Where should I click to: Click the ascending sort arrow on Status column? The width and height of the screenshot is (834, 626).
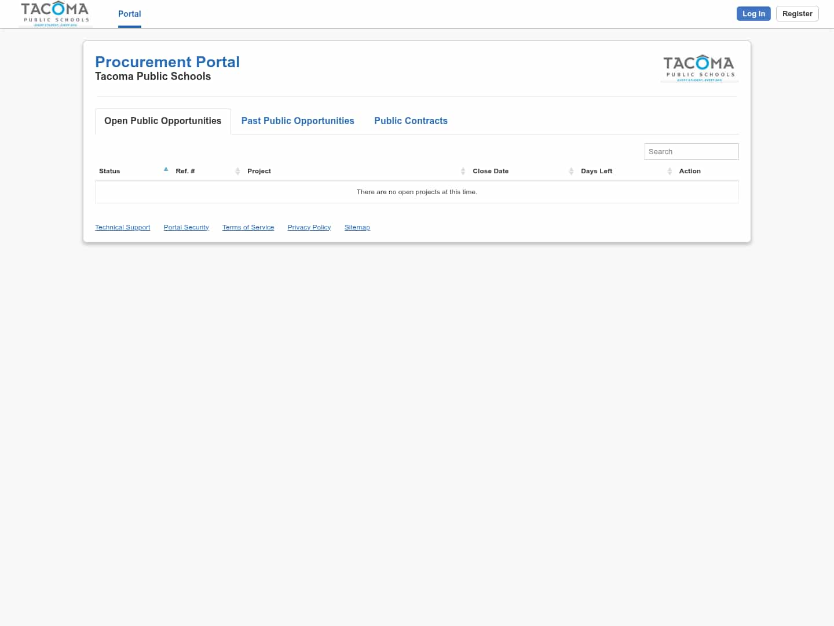pyautogui.click(x=166, y=169)
